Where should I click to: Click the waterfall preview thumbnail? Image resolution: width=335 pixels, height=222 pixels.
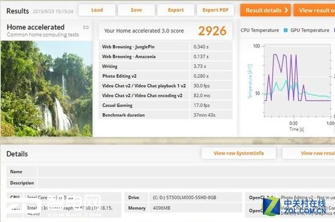(46, 89)
